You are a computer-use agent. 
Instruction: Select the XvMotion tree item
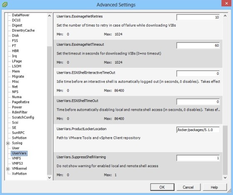click(x=19, y=173)
